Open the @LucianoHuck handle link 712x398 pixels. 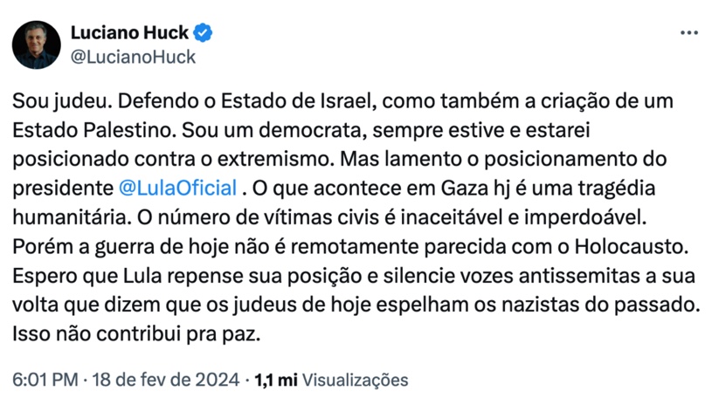coord(133,58)
